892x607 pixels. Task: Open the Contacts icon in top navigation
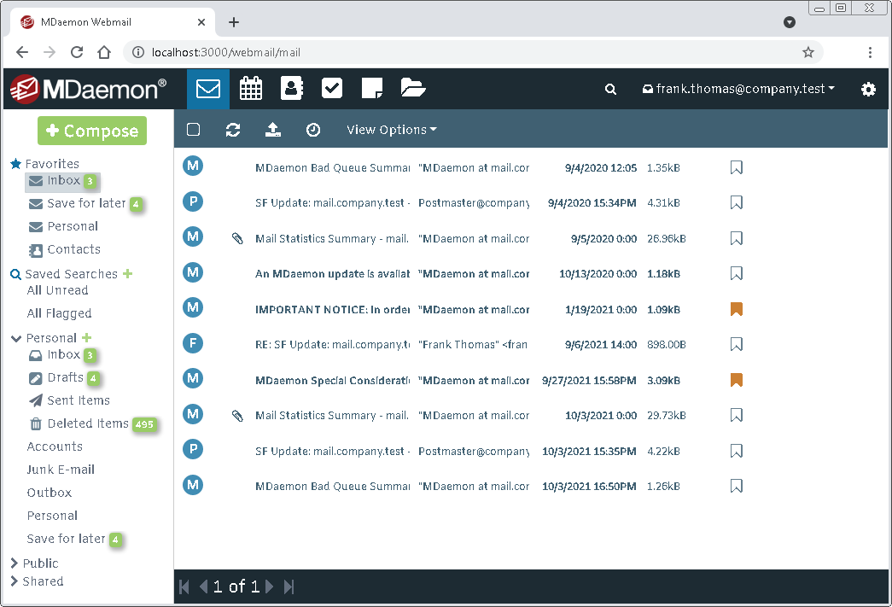[x=292, y=89]
